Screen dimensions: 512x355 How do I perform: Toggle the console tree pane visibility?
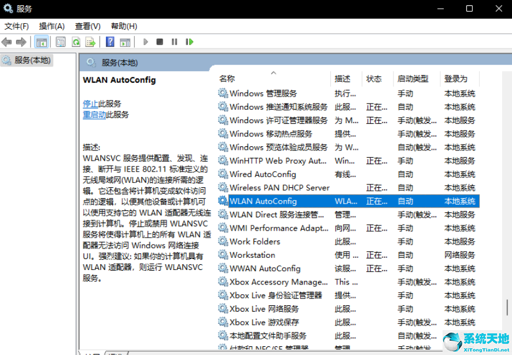click(42, 41)
